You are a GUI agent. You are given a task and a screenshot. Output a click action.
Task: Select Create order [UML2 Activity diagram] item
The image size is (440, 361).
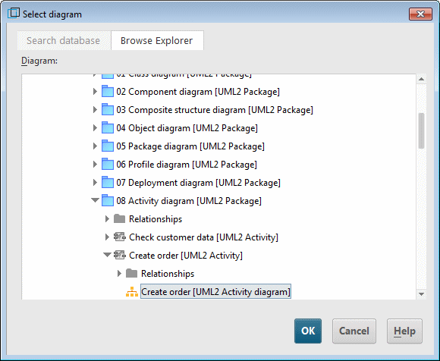pyautogui.click(x=215, y=292)
